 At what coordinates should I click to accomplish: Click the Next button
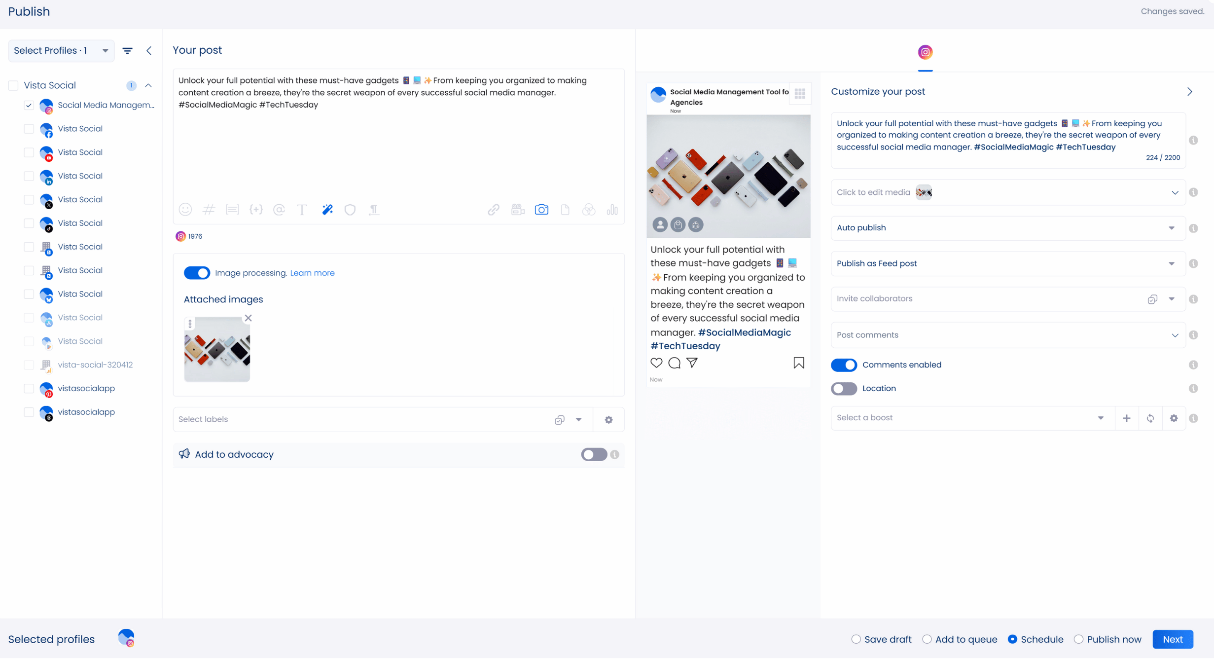coord(1172,640)
